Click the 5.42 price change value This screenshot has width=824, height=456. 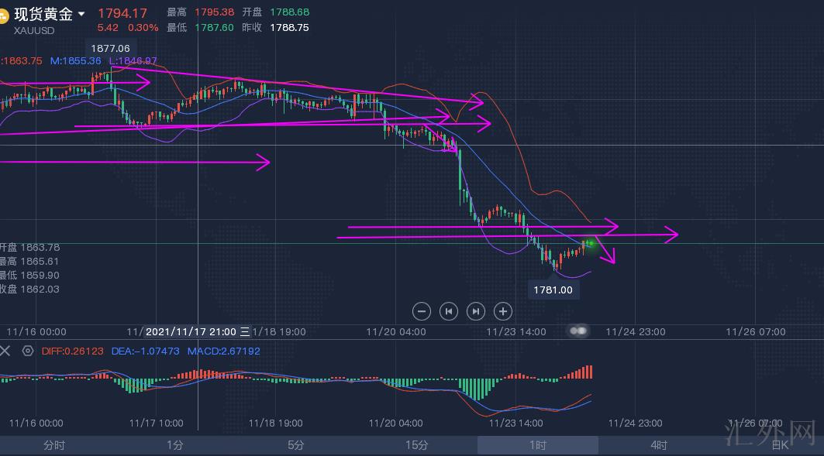(108, 28)
